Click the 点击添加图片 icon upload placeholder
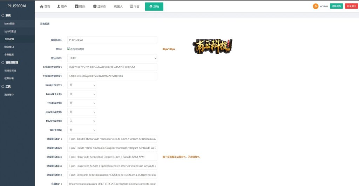Screen dimensions: 359x186 [x=76, y=49]
